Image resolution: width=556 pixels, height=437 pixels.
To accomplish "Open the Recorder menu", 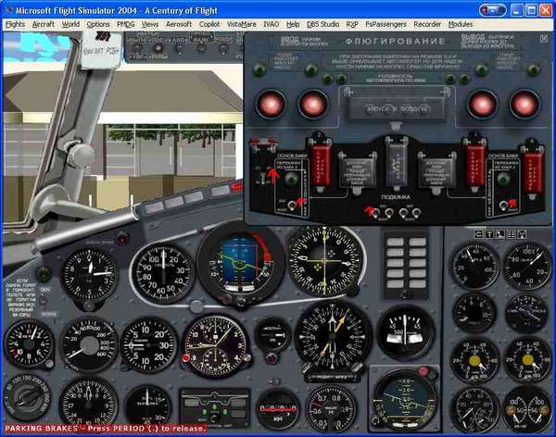I will (x=427, y=24).
